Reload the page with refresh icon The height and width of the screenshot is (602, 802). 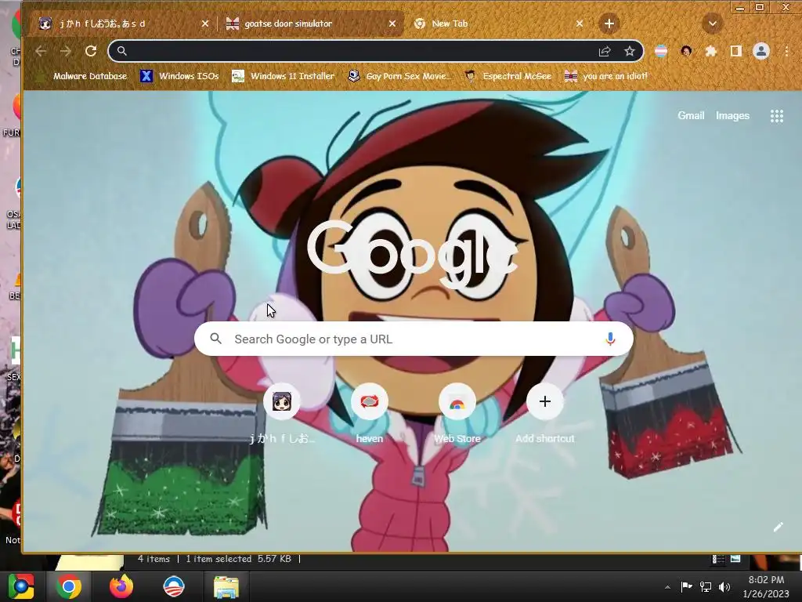(91, 51)
